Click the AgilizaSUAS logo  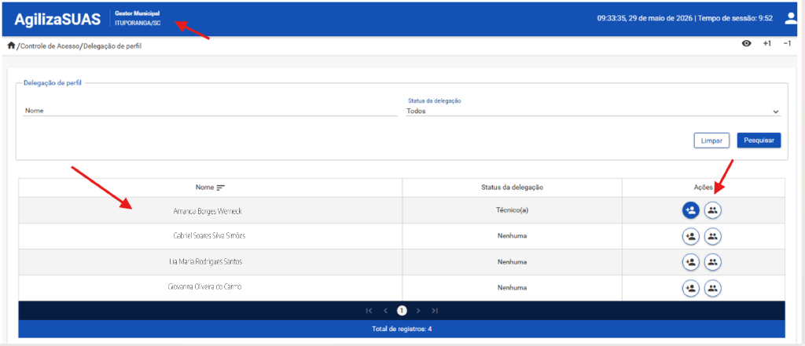click(57, 19)
